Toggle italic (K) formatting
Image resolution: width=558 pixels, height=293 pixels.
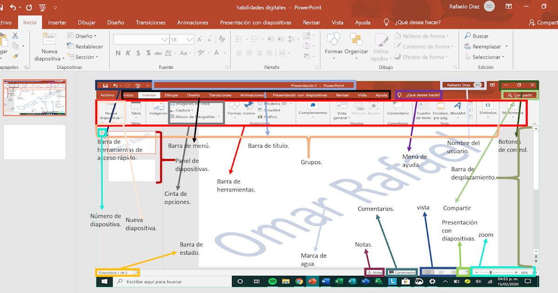pos(128,53)
